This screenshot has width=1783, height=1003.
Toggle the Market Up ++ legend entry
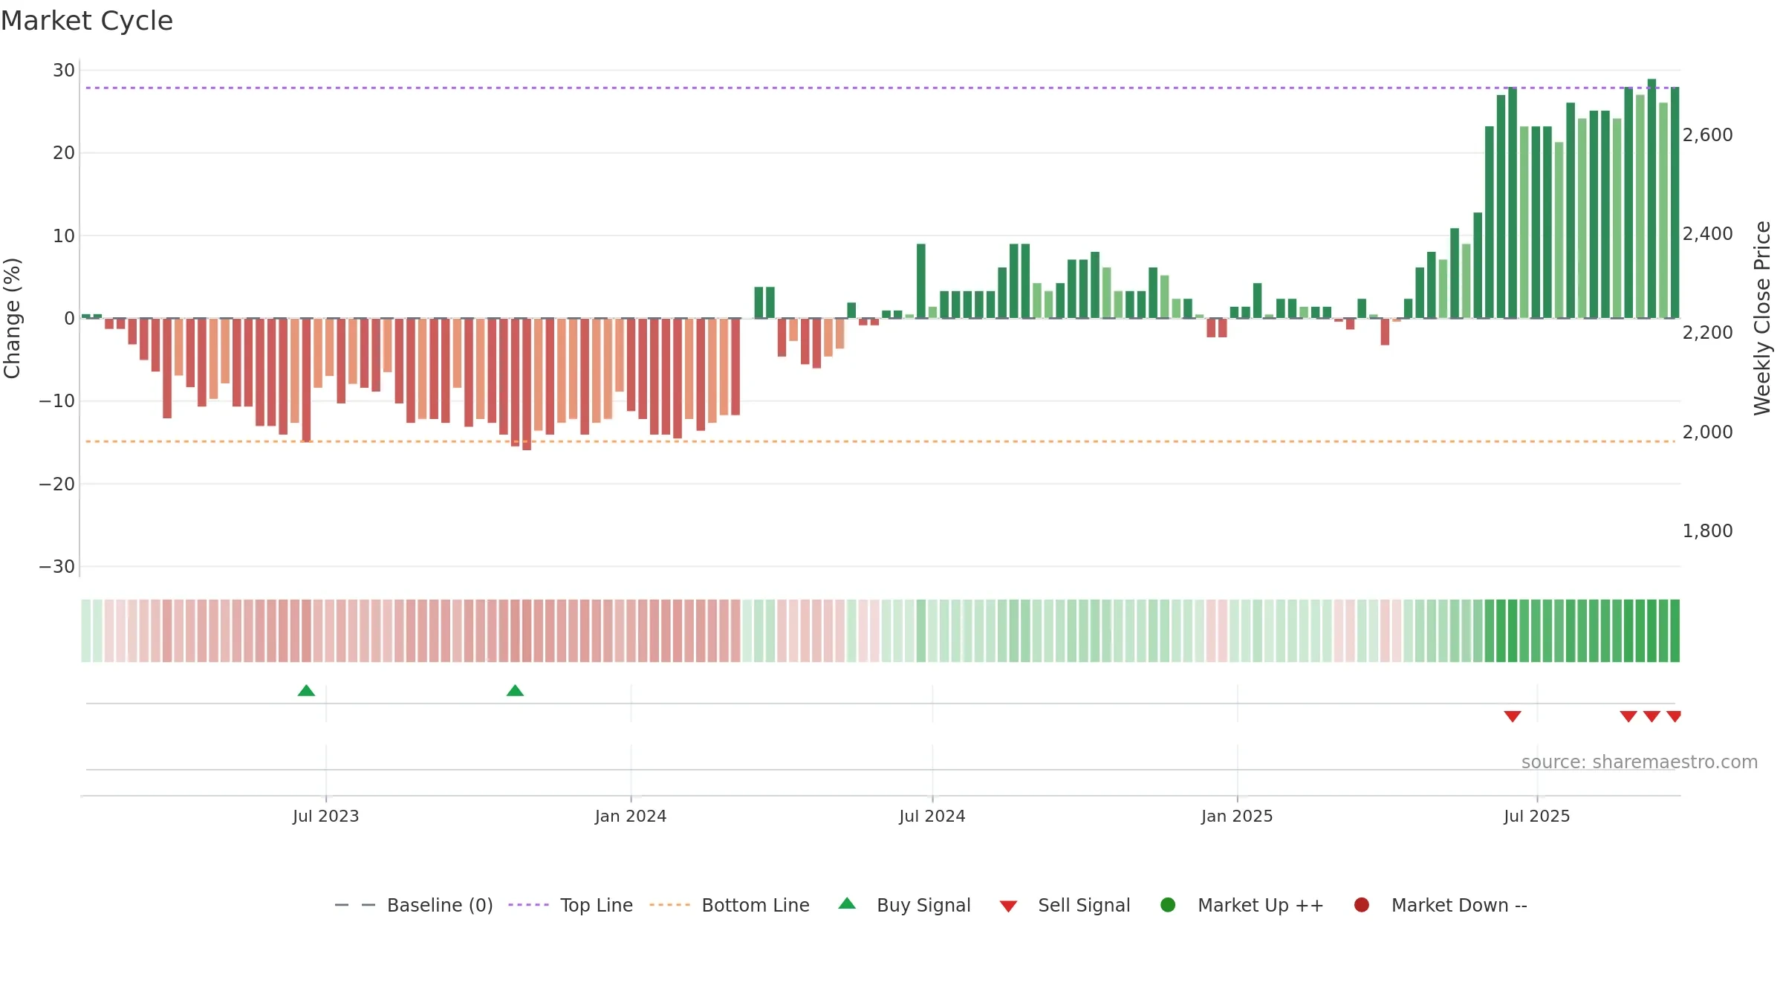[x=1241, y=905]
